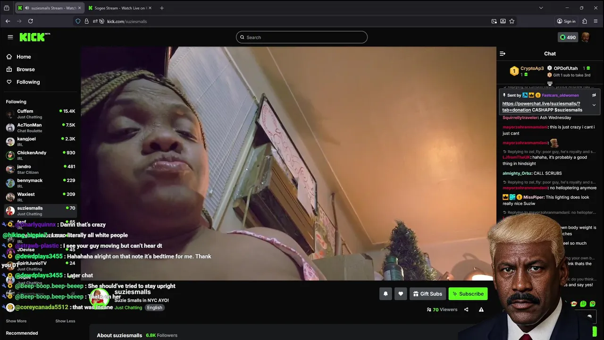This screenshot has width=604, height=340.
Task: Open the Firefox tab overview icon
Action: [7, 8]
